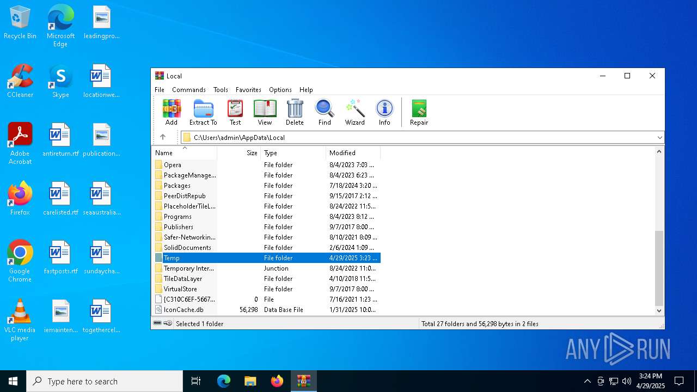Select antireturn.rtf desktop file
This screenshot has height=392, width=697.
(x=60, y=140)
